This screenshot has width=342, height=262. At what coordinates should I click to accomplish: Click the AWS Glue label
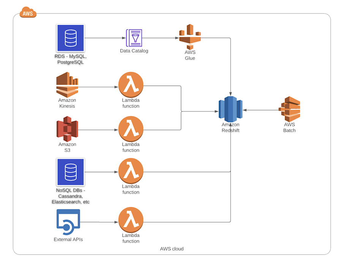click(190, 55)
